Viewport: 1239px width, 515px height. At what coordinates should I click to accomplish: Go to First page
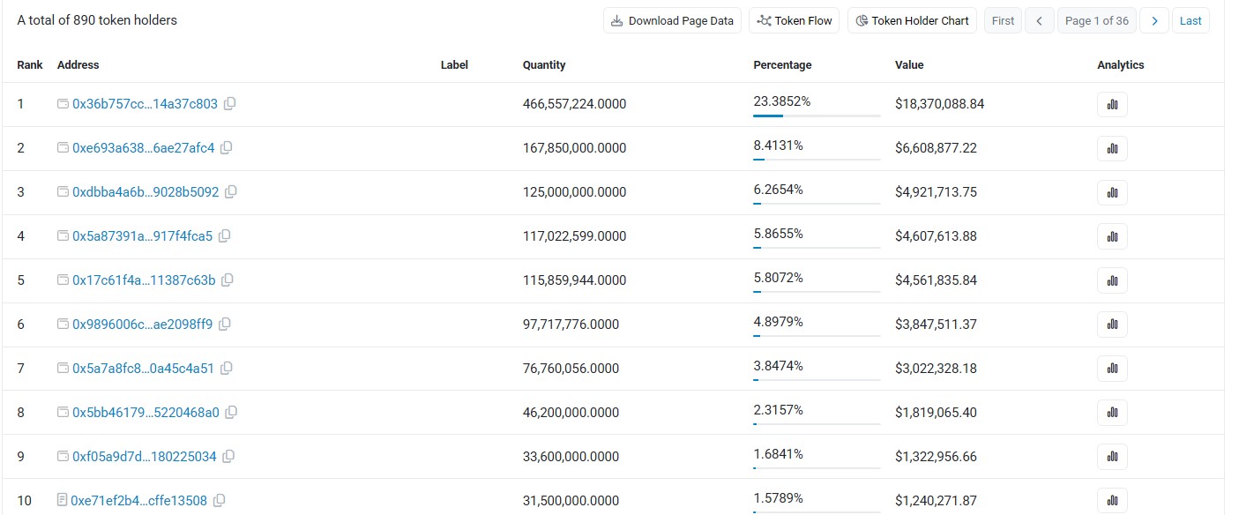[1003, 21]
